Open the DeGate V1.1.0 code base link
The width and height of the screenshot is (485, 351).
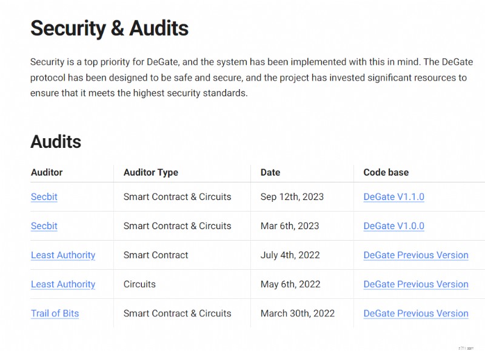pyautogui.click(x=393, y=196)
